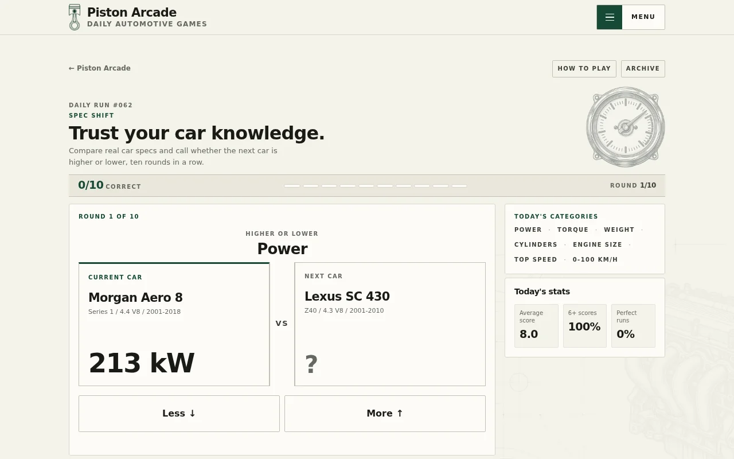Click the ROUND 1 OF 10 label
Viewport: 734px width, 459px height.
[x=109, y=216]
